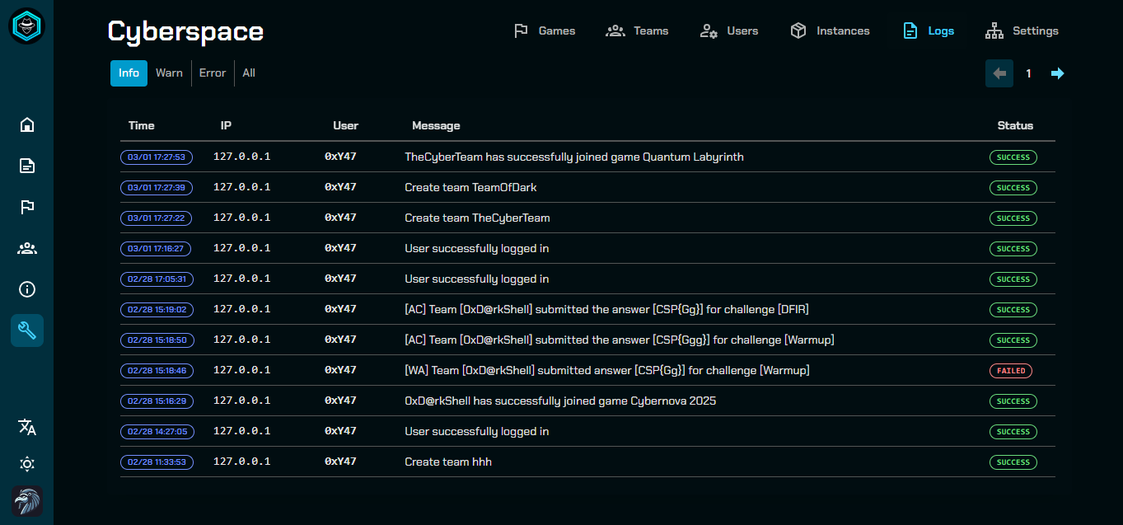This screenshot has height=525, width=1123.
Task: Click the Cyberspace hexagon logo
Action: [x=26, y=26]
